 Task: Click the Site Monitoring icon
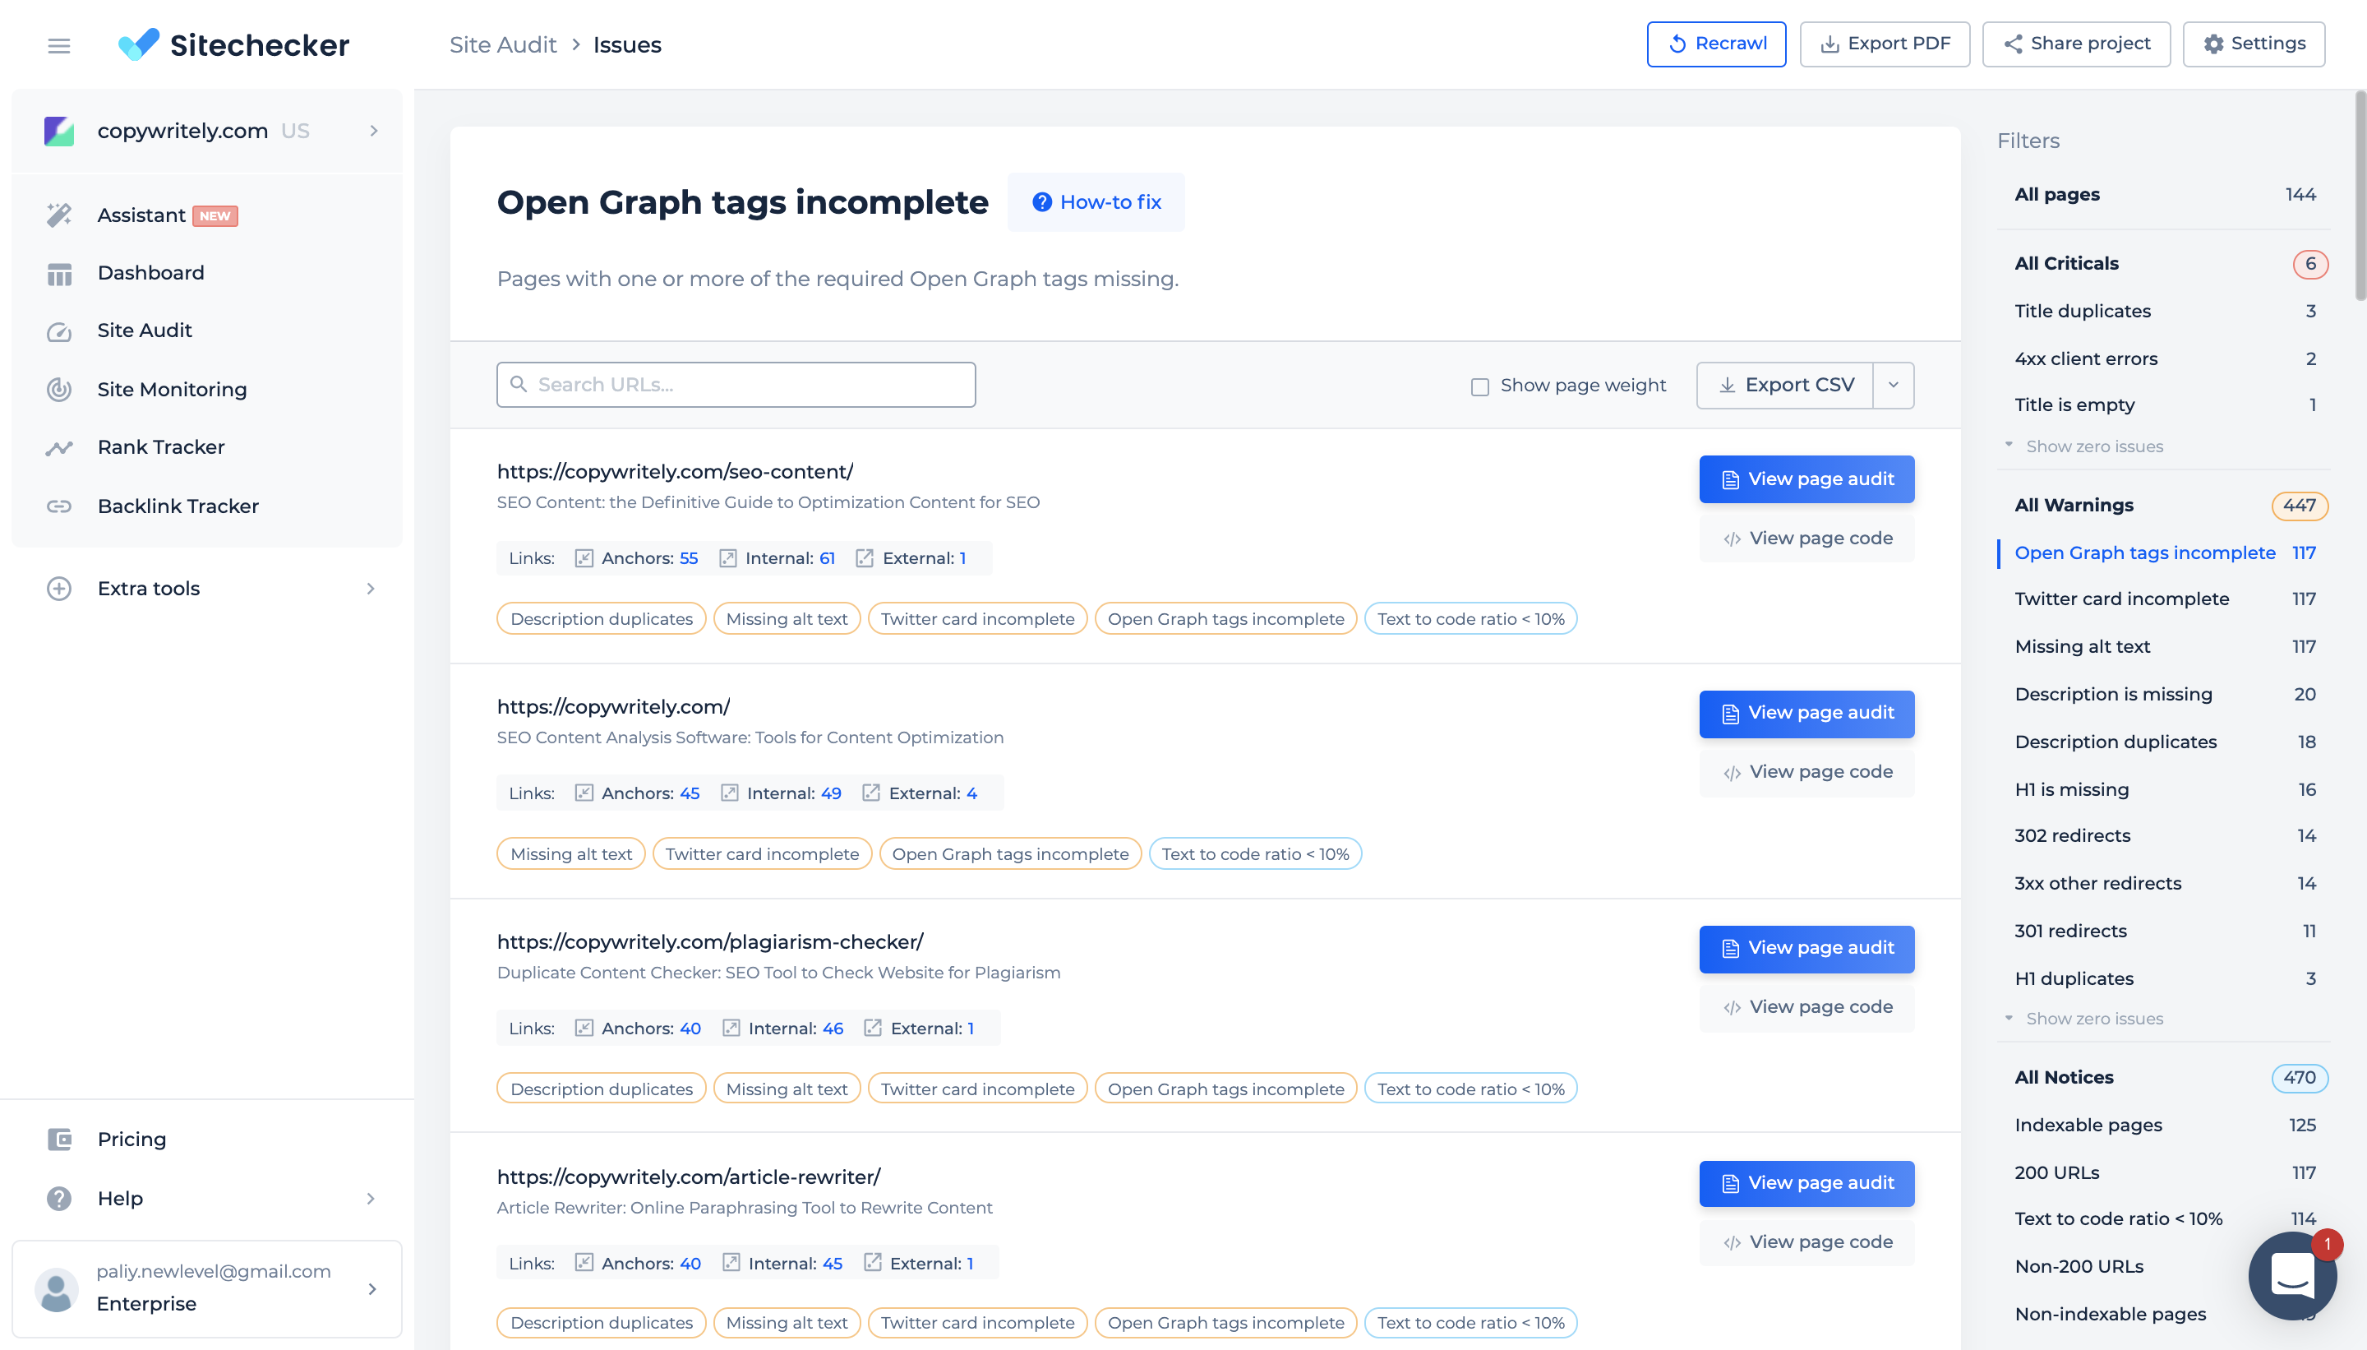point(59,390)
